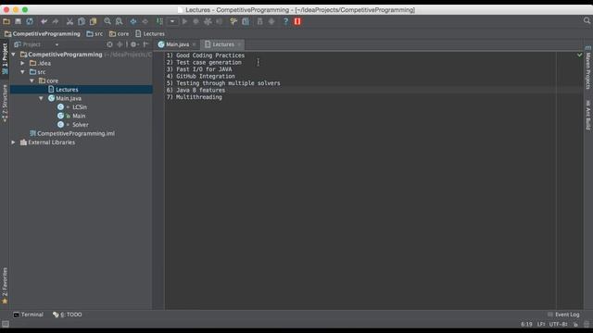Viewport: 593px width, 333px height.
Task: Click the Run play icon
Action: 184,21
